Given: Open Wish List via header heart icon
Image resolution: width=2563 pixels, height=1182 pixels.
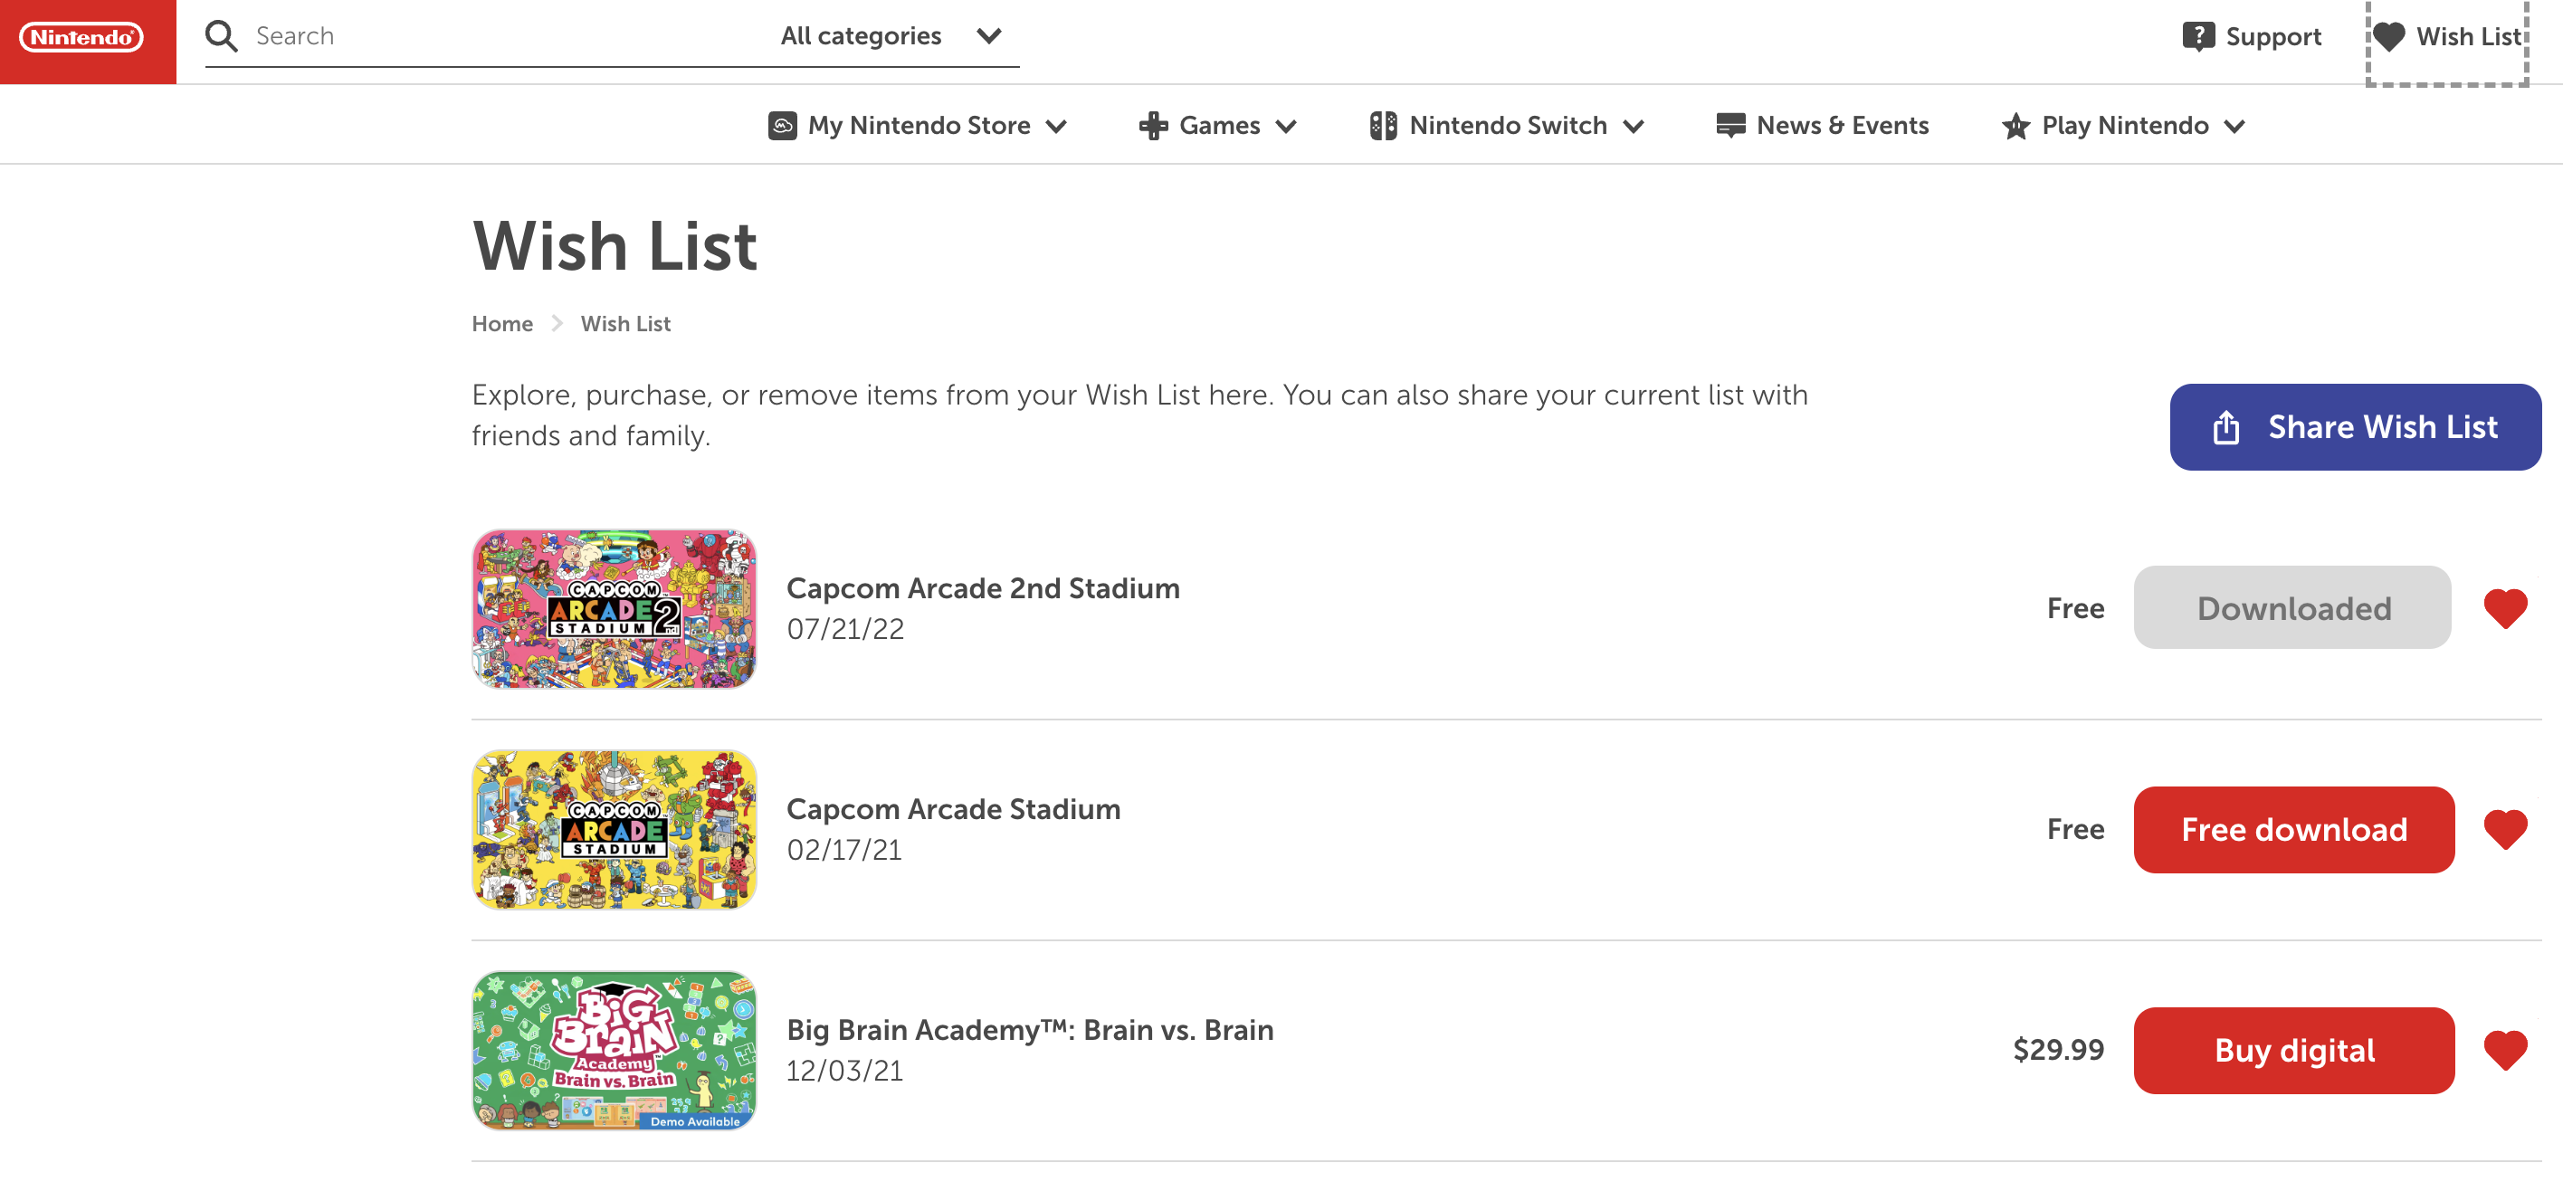Looking at the screenshot, I should coord(2388,37).
